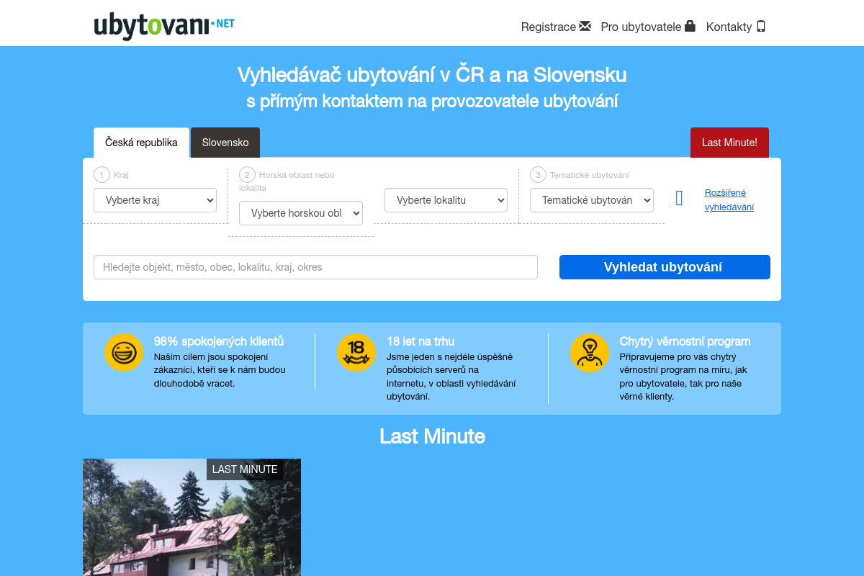The height and width of the screenshot is (576, 864).
Task: Click the briefcase icon next to Pro ubytovatele
Action: point(690,26)
